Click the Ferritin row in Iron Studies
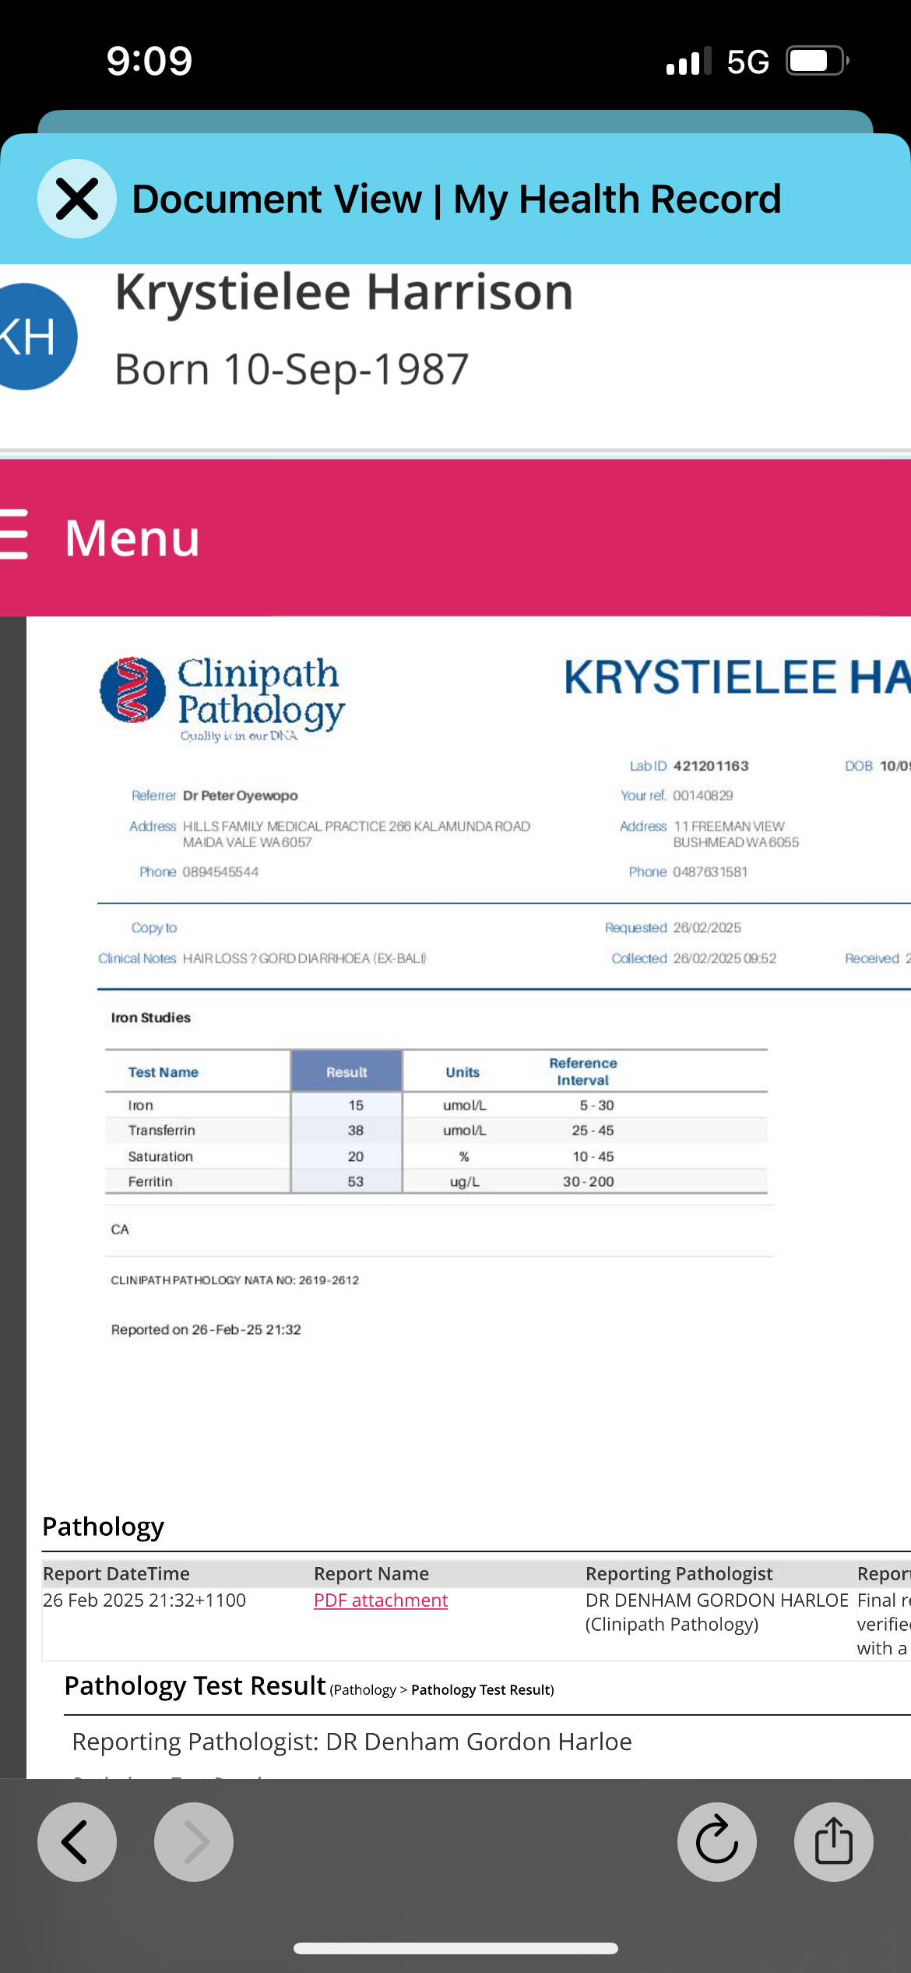The image size is (911, 1973). pyautogui.click(x=150, y=1181)
